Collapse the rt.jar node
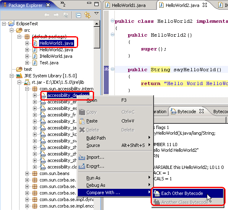The width and height of the screenshot is (228, 210). click(x=19, y=82)
